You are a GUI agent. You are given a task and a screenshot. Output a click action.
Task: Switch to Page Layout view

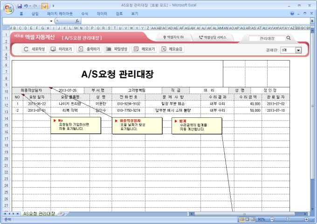[248, 219]
